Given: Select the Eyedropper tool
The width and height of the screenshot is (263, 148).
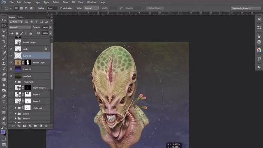Looking at the screenshot, I should click(4, 47).
